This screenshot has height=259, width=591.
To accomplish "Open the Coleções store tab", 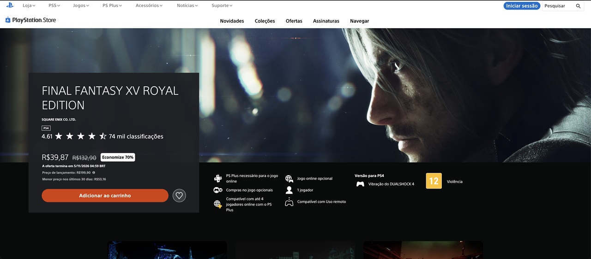I will [265, 21].
